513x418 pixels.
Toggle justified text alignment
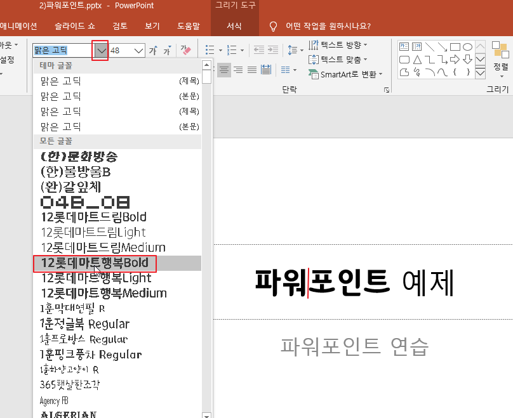[x=252, y=70]
